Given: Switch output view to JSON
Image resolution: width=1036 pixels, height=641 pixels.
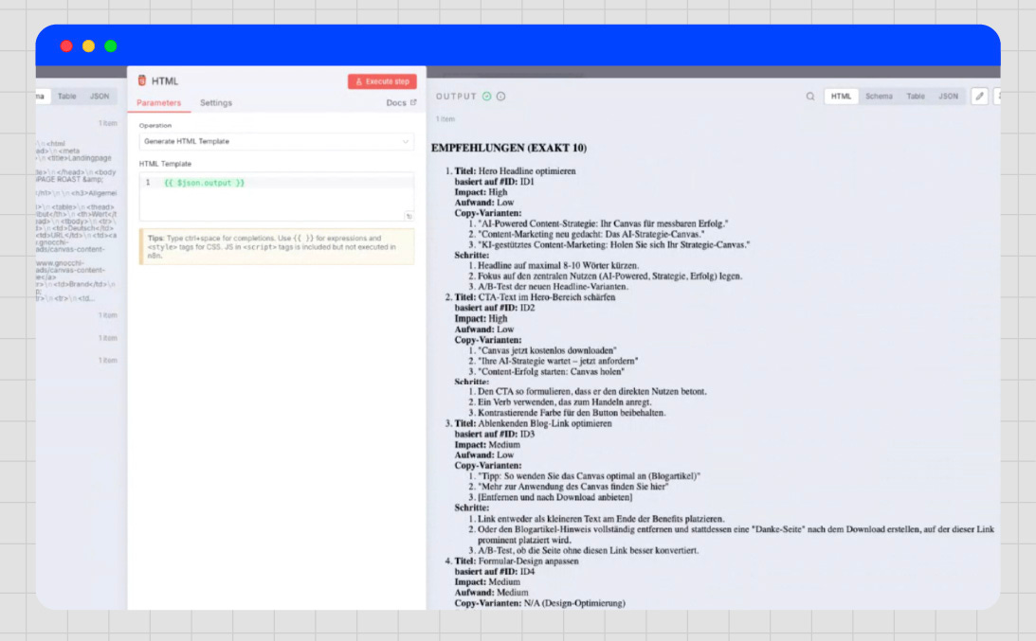Looking at the screenshot, I should click(948, 96).
